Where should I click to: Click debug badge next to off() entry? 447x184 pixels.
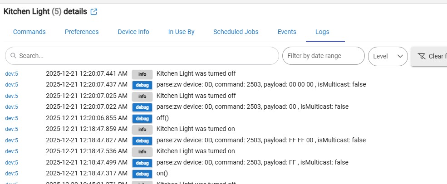142,118
